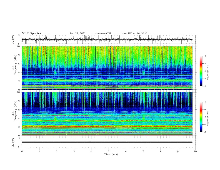Click the "ch.3(V)" axis label
220x170 pixels.
(13, 142)
